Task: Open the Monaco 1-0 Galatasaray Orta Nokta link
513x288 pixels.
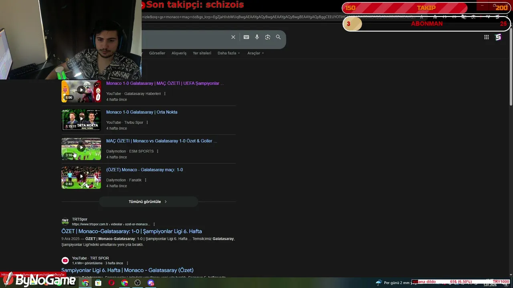Action: [x=141, y=112]
